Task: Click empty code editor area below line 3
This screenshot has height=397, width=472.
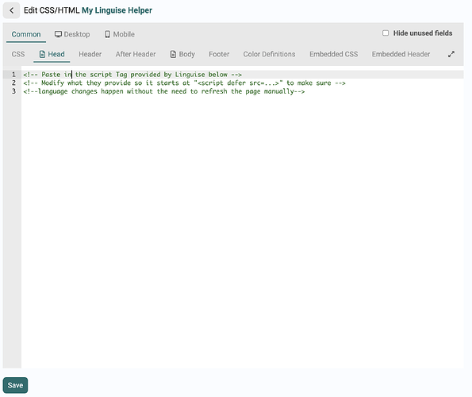Action: point(242,232)
